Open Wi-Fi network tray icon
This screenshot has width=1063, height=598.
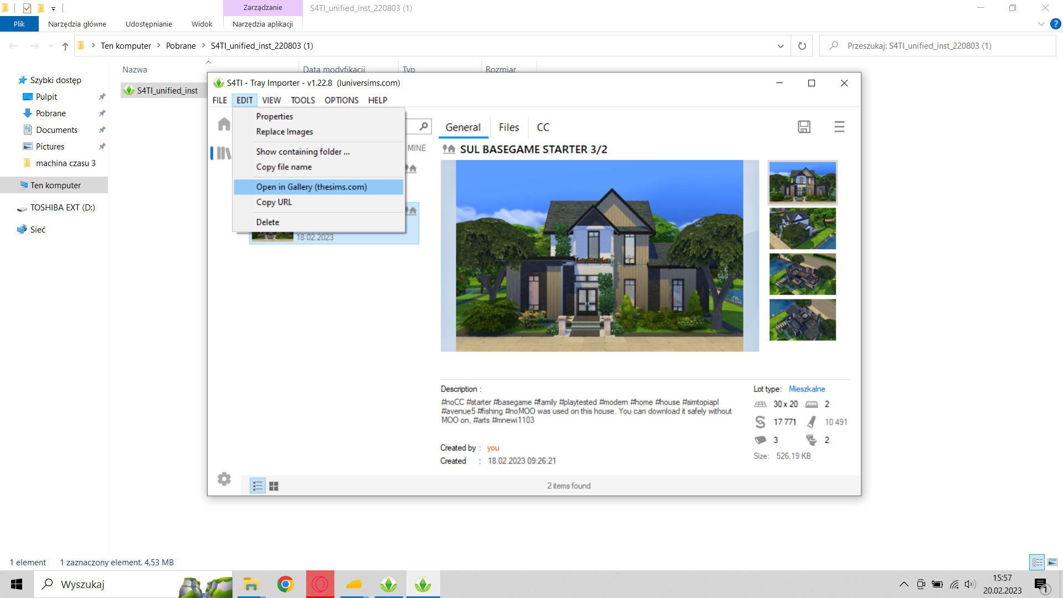[x=954, y=584]
